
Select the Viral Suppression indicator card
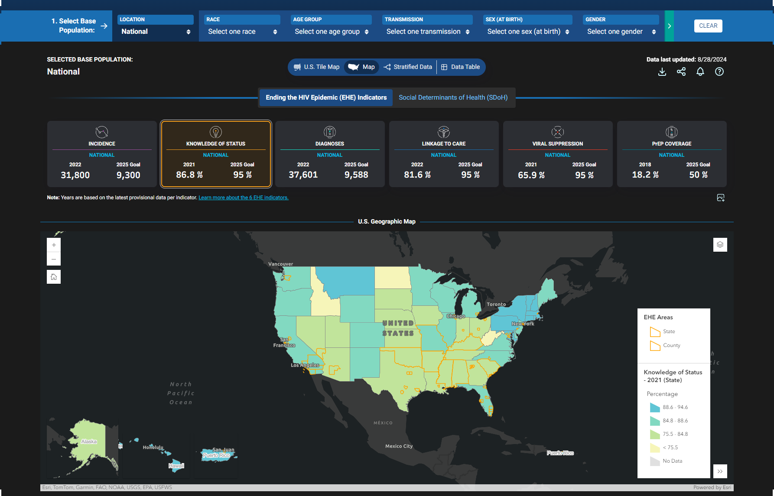[558, 154]
